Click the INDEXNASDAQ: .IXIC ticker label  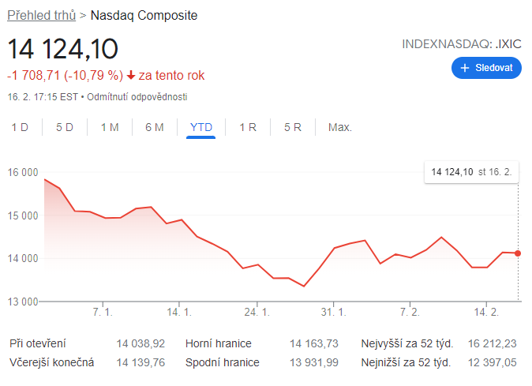pyautogui.click(x=462, y=44)
